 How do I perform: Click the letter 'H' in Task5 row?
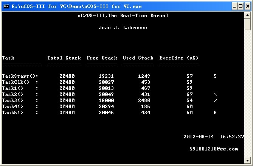[215, 112]
